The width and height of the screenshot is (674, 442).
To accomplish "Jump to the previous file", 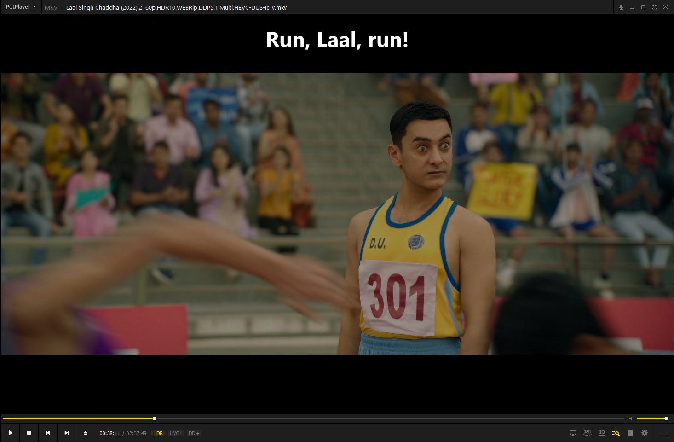I will tap(48, 433).
